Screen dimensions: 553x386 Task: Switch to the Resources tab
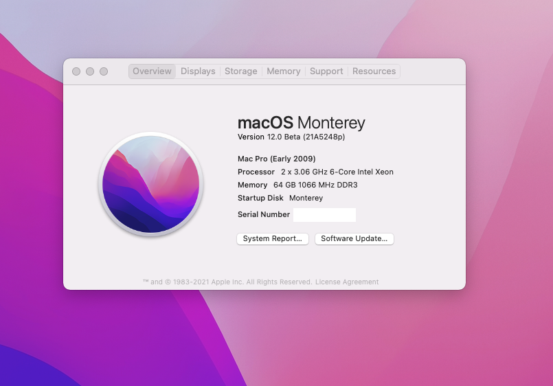(x=374, y=71)
